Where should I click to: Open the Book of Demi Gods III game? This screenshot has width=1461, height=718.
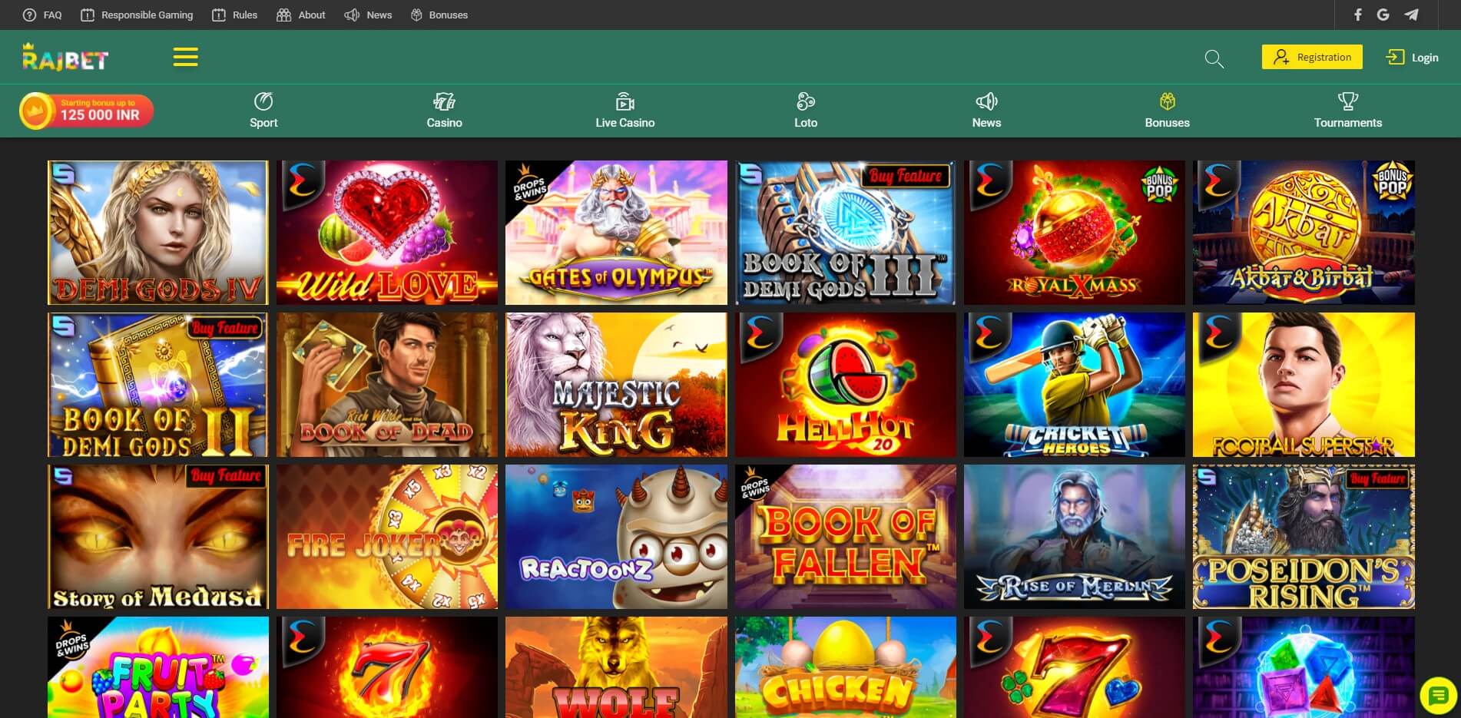point(846,233)
